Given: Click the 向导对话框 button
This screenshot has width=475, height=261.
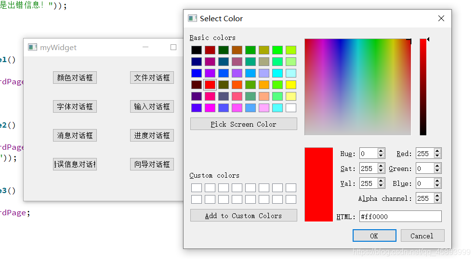Looking at the screenshot, I should (x=152, y=164).
